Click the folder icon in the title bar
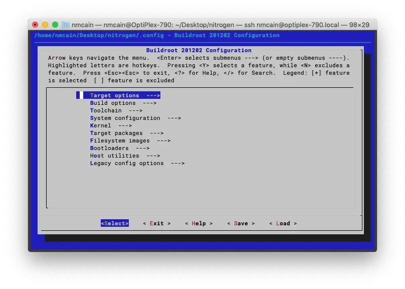This screenshot has height=289, width=405. coord(66,25)
